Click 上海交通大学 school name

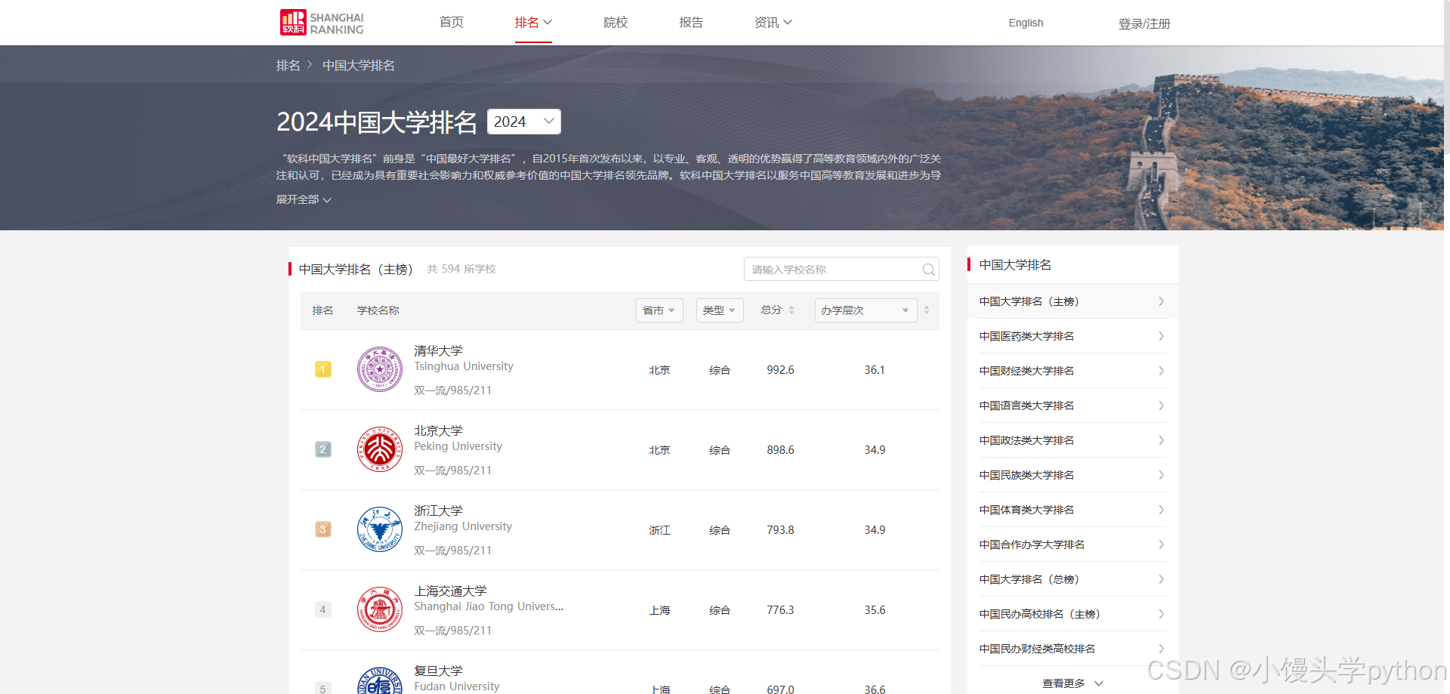tap(450, 591)
